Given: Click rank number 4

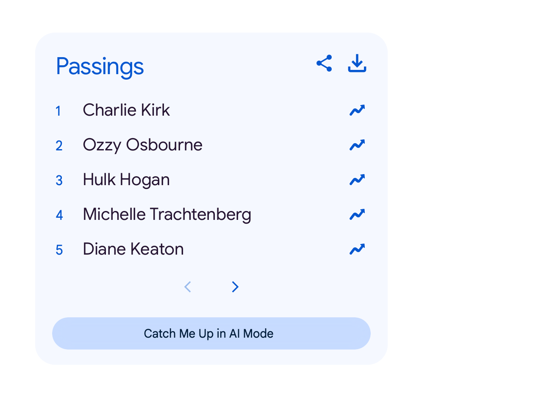Looking at the screenshot, I should [x=59, y=215].
